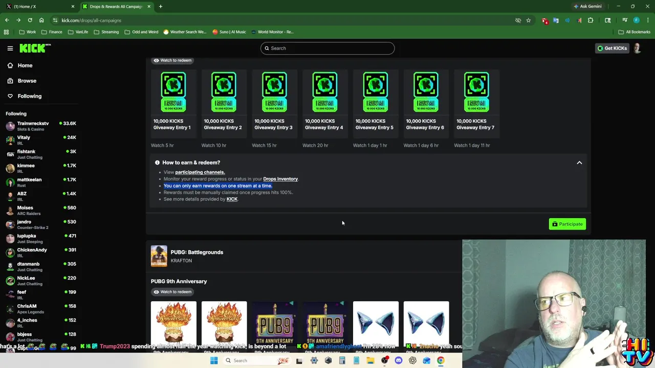The height and width of the screenshot is (368, 655).
Task: Open the apps grid icon in bookmarks bar
Action: 6,32
